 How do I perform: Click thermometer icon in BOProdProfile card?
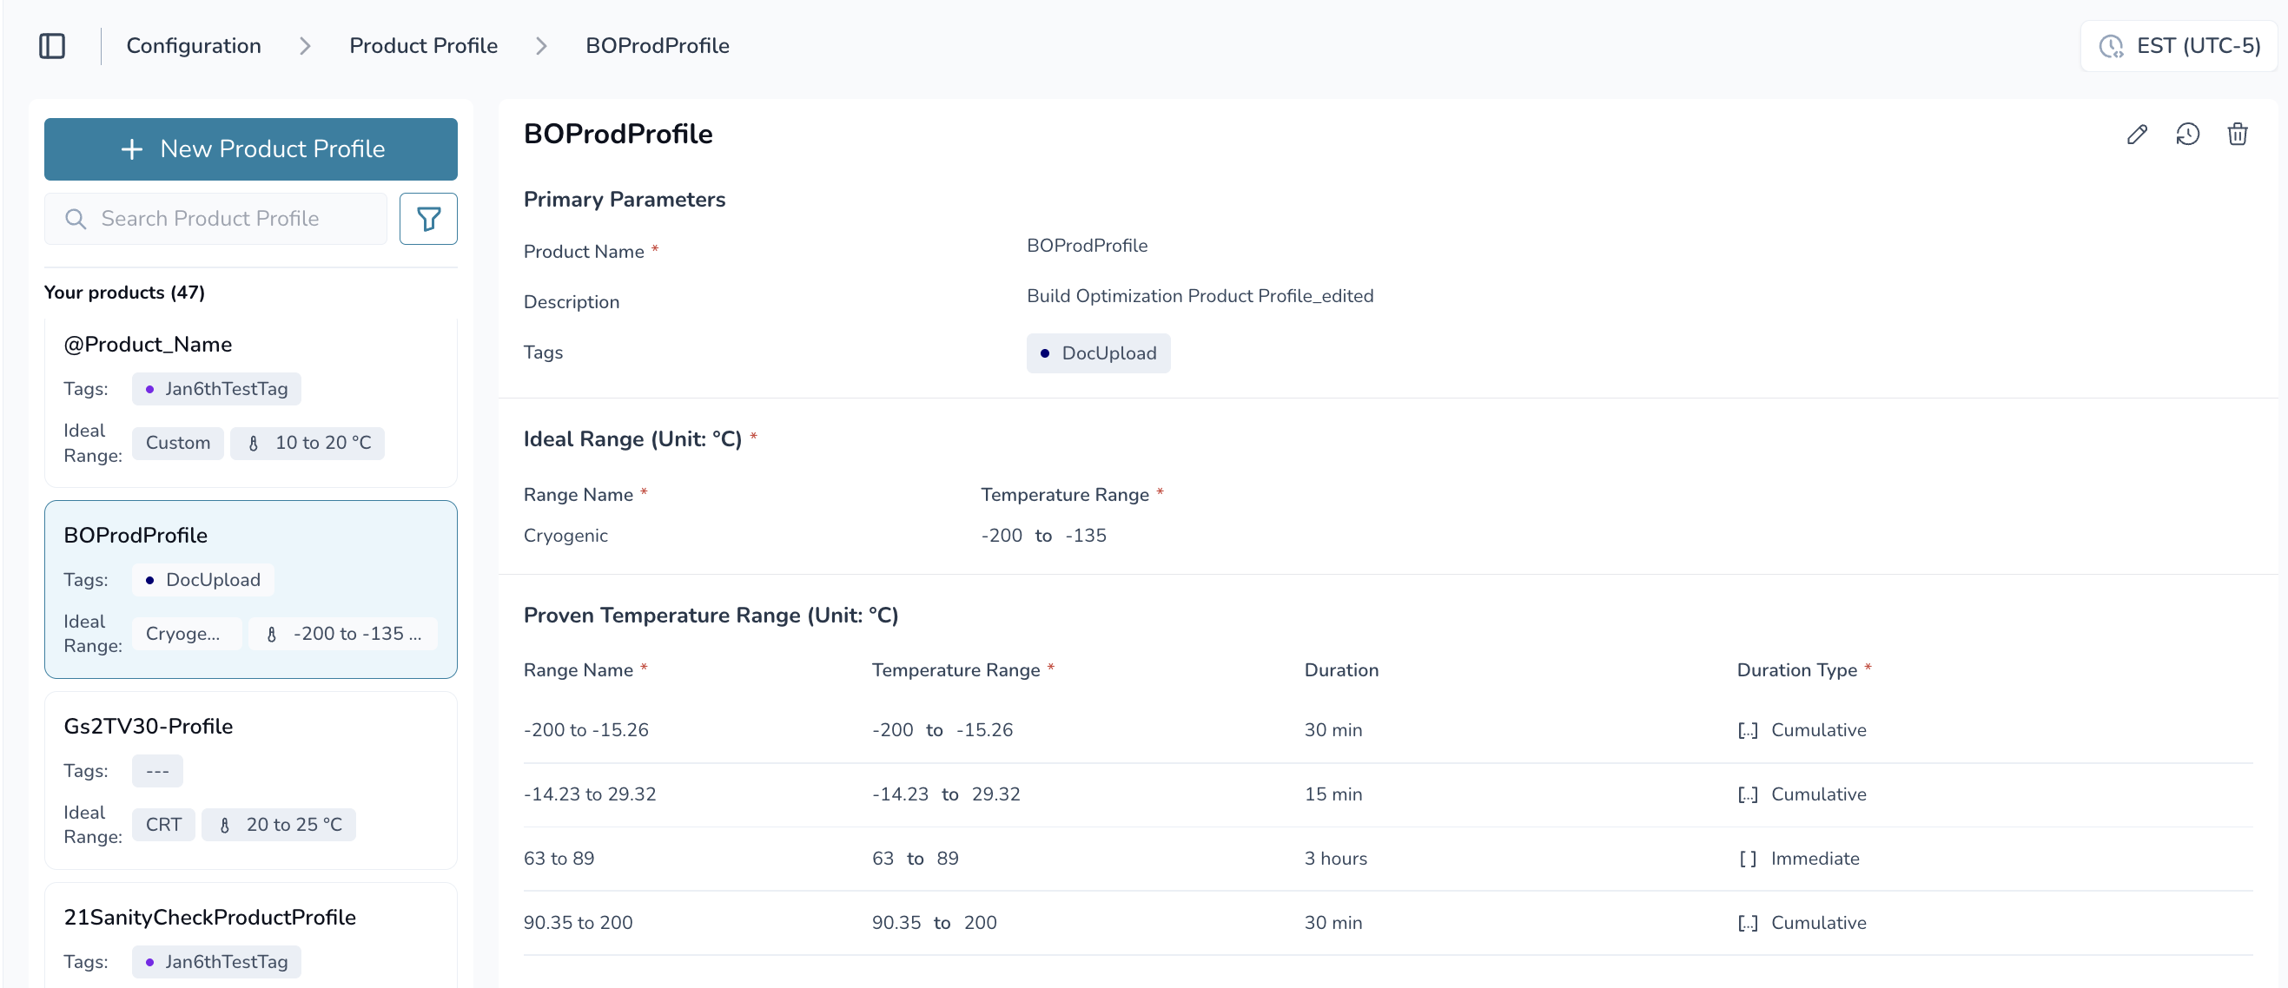(272, 634)
